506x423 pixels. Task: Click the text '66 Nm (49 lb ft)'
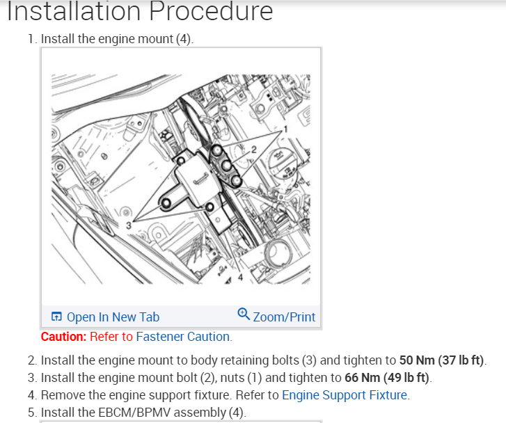point(387,378)
